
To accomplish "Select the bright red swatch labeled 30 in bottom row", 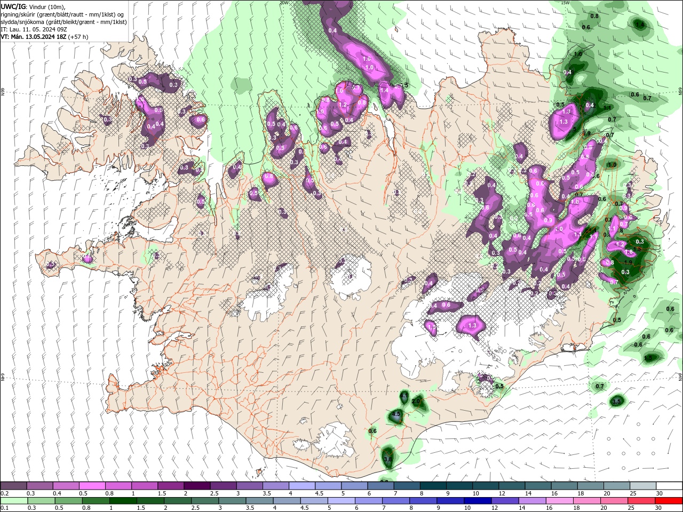I will (x=669, y=501).
